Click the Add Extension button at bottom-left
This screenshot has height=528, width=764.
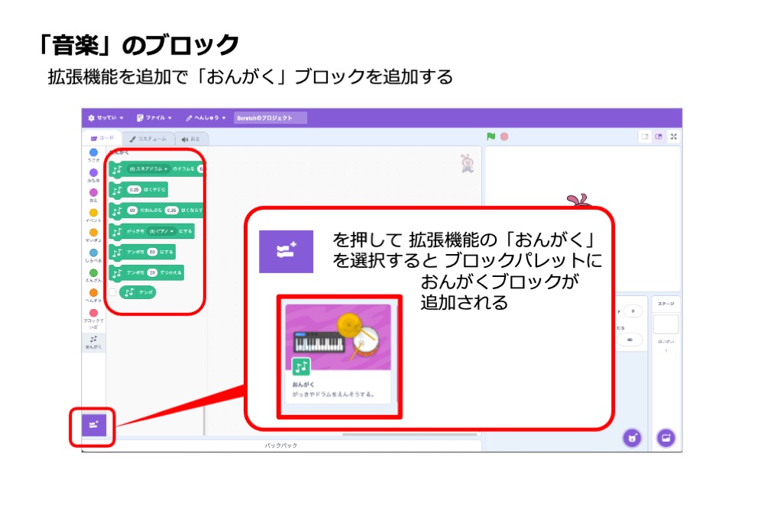93,425
